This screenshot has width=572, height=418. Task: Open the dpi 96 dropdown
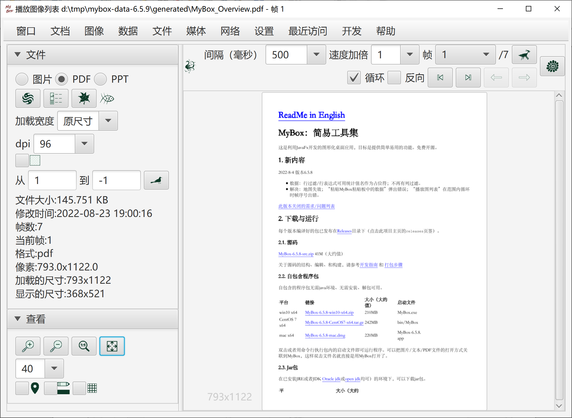coord(84,144)
